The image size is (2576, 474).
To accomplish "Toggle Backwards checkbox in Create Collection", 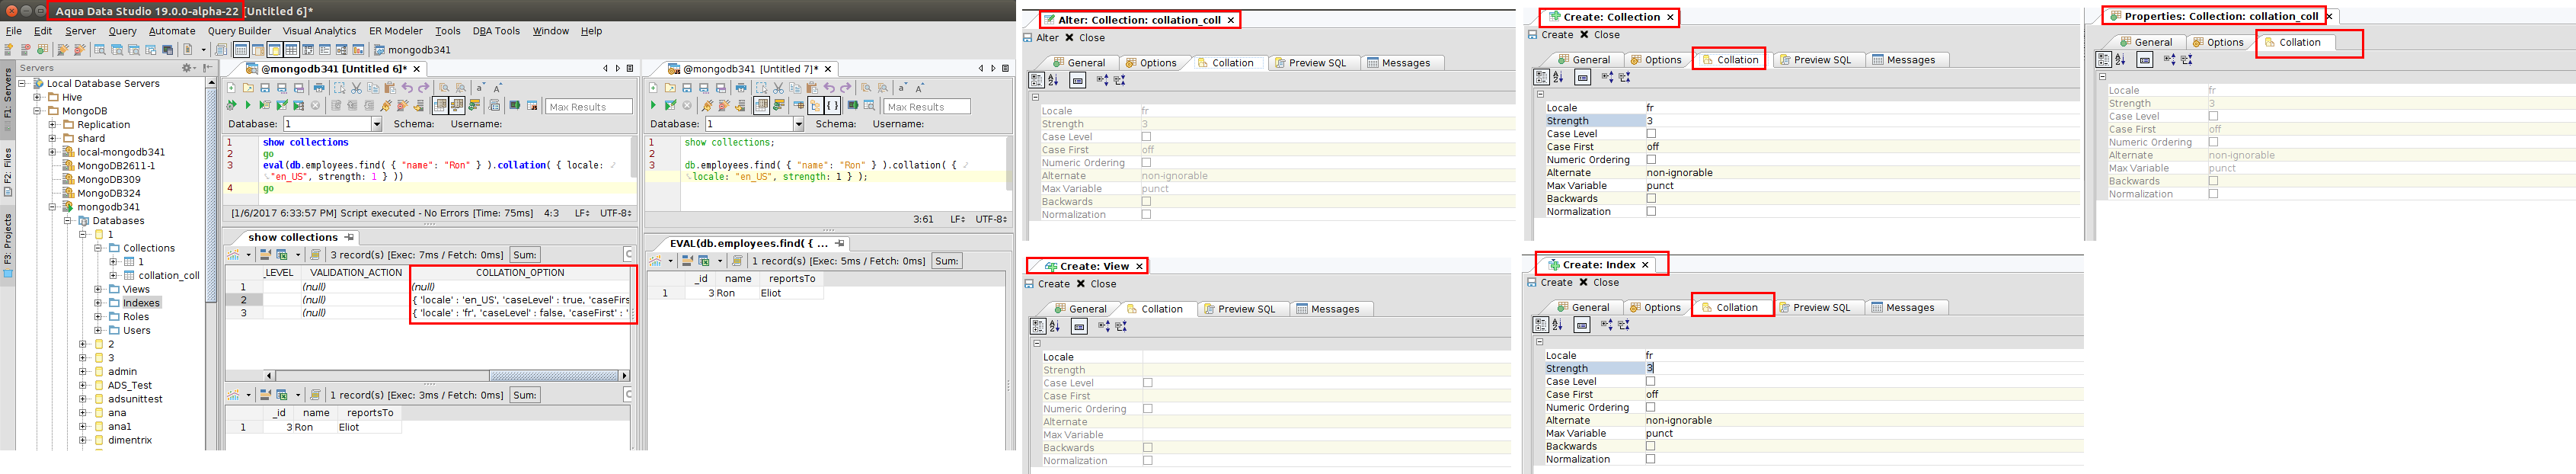I will point(1651,198).
